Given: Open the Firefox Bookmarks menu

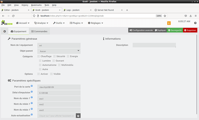Looking at the screenshot, I should pos(36,5).
